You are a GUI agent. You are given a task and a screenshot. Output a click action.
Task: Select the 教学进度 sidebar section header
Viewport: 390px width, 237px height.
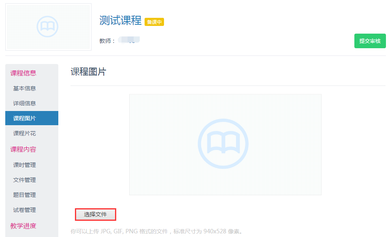tap(23, 226)
